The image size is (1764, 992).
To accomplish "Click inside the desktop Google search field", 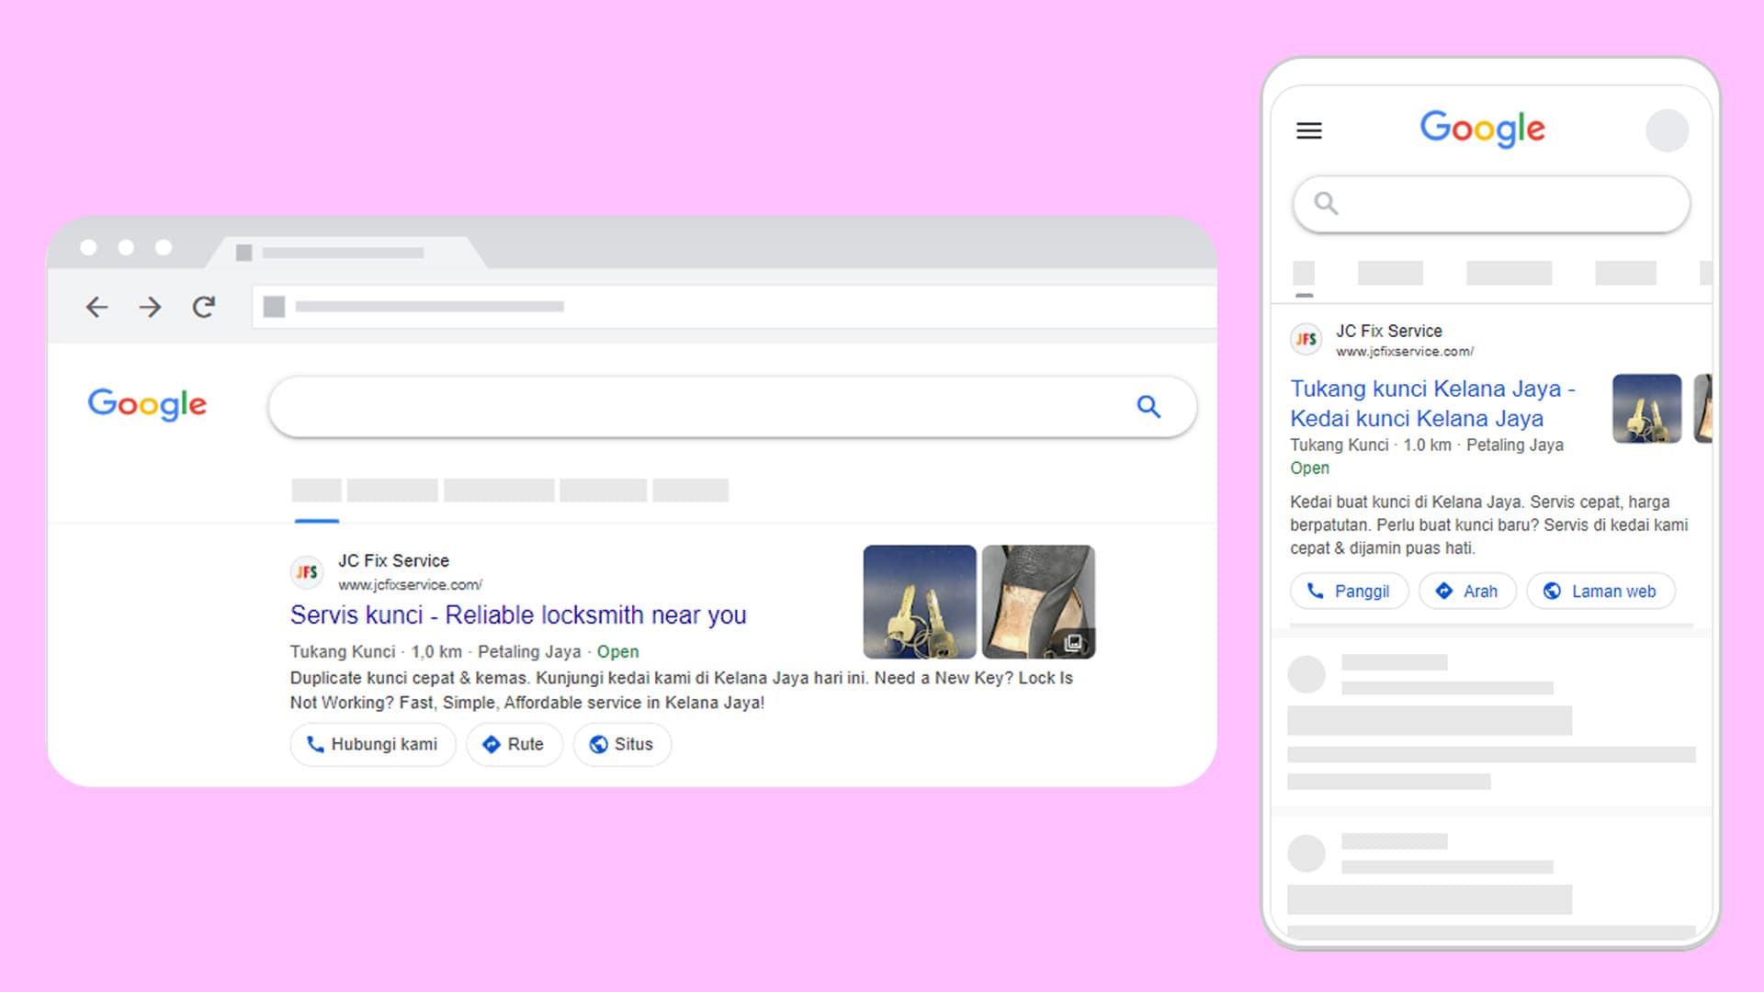I will [x=698, y=406].
